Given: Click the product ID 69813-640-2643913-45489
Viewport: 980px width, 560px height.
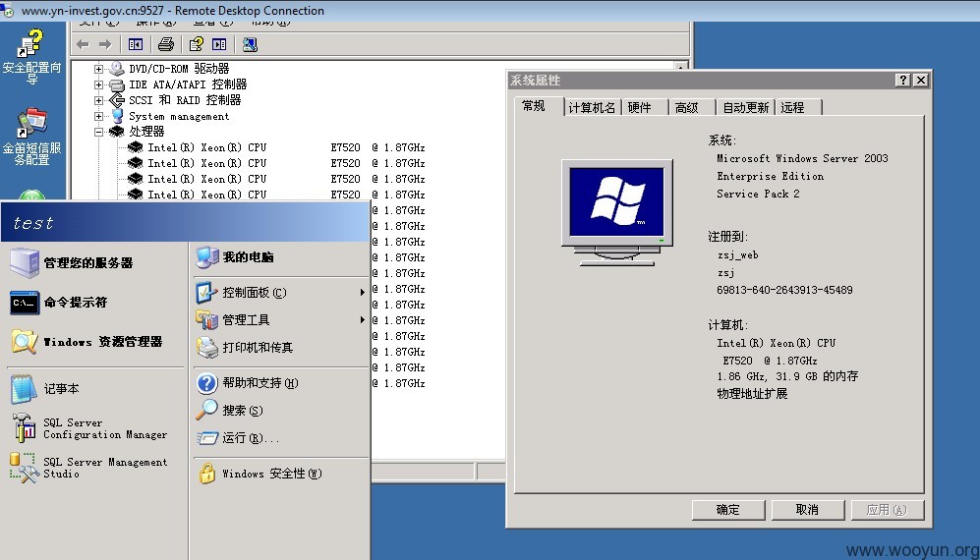Looking at the screenshot, I should [785, 290].
